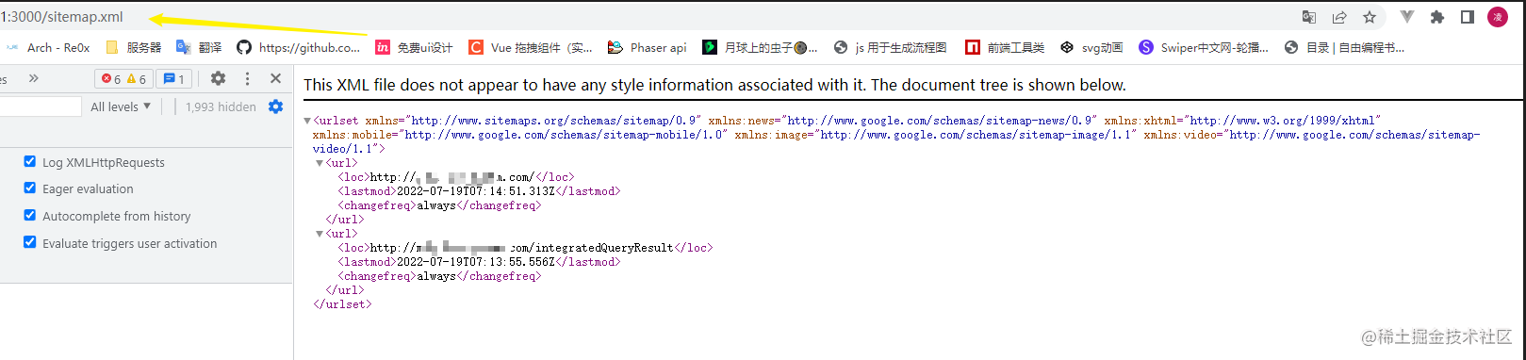Open the 月球上的虫子 bookmark

(760, 47)
